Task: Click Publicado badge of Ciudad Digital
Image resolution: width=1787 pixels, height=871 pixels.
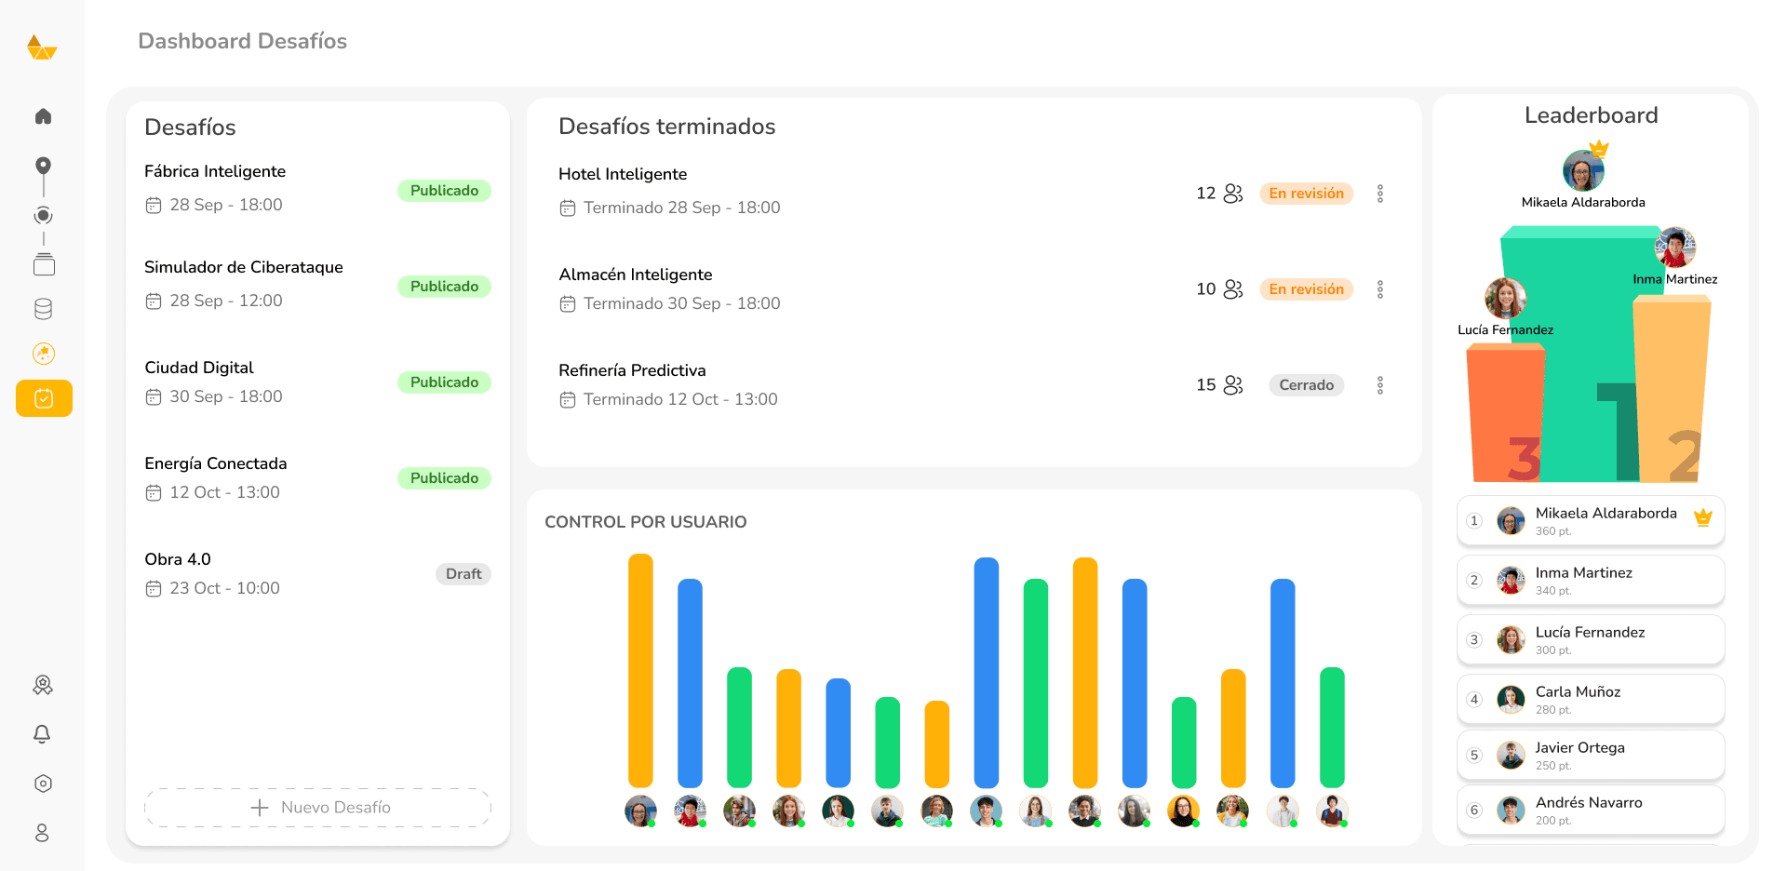Action: 444,382
